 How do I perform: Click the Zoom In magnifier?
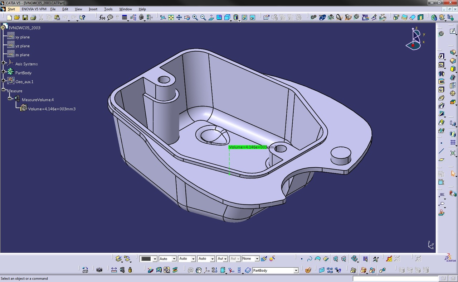(195, 17)
